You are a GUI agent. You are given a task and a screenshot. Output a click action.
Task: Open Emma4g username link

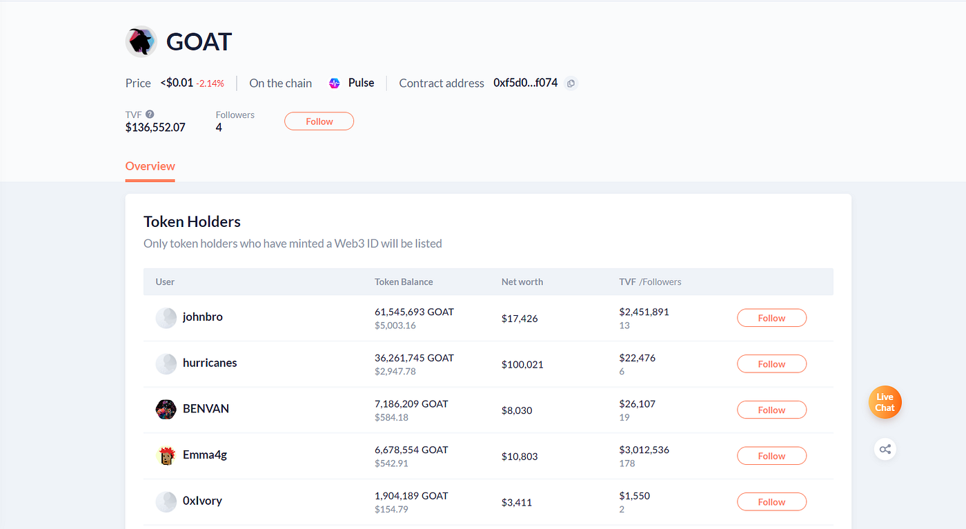(x=205, y=455)
